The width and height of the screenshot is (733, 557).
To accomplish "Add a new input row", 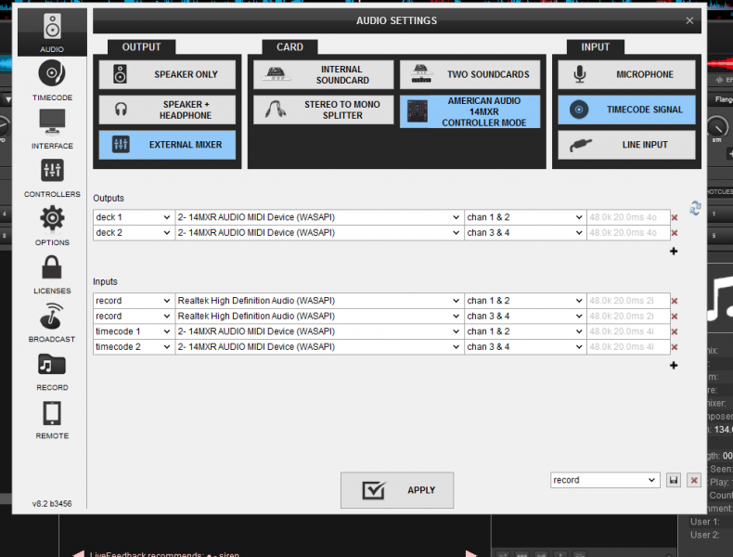I will 674,365.
